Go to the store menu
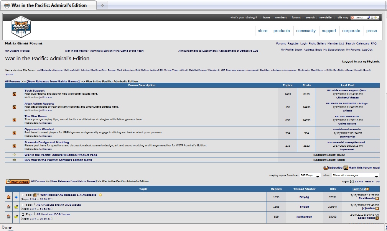The image size is (387, 231). coord(262,31)
